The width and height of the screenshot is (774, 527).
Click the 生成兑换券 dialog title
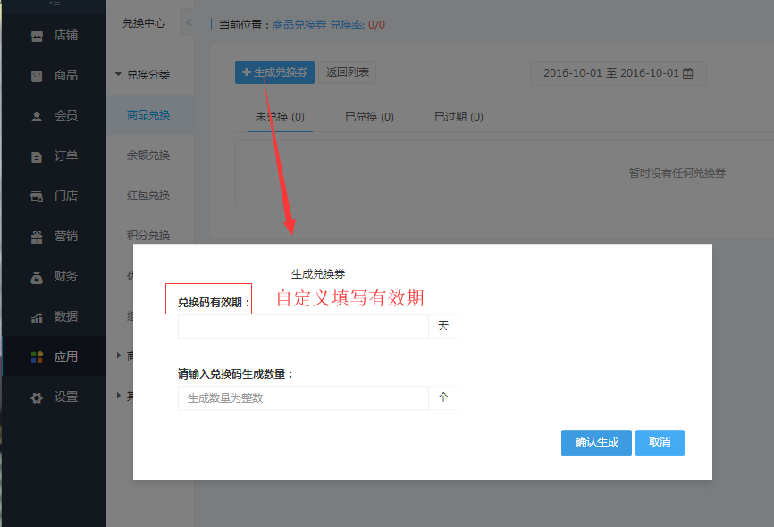pyautogui.click(x=318, y=274)
